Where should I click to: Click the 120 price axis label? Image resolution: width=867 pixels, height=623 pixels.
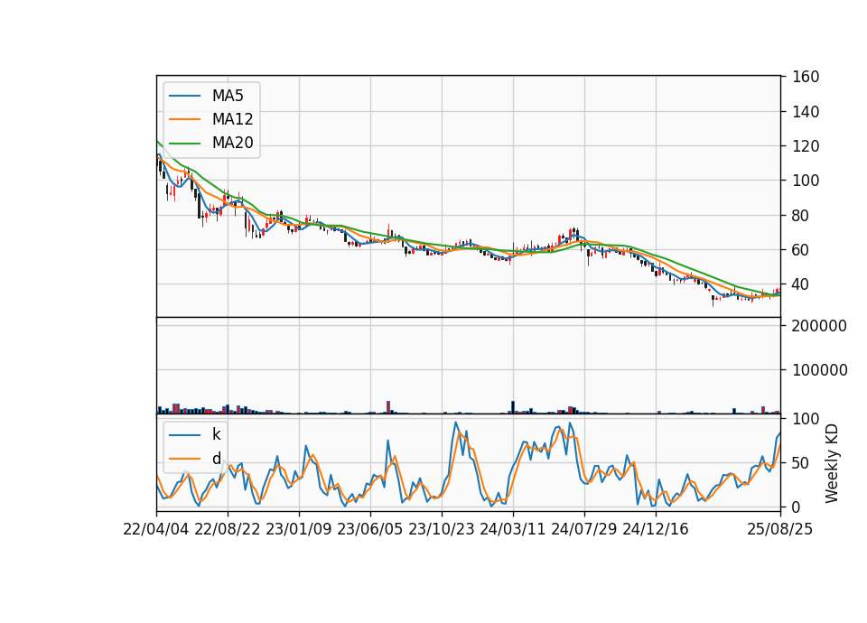pyautogui.click(x=806, y=146)
